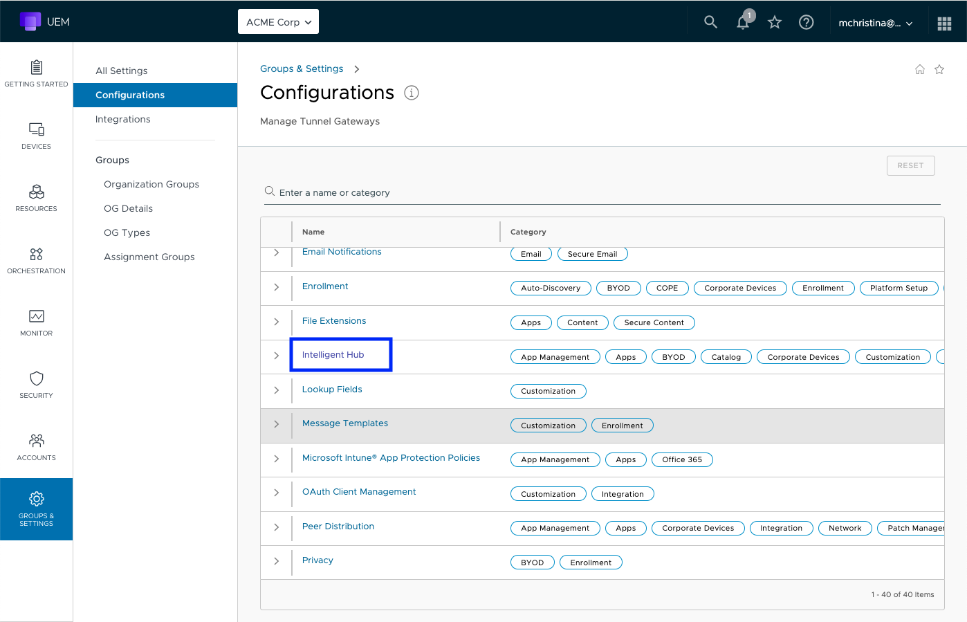This screenshot has height=622, width=967.
Task: Click the RESET button
Action: click(910, 166)
